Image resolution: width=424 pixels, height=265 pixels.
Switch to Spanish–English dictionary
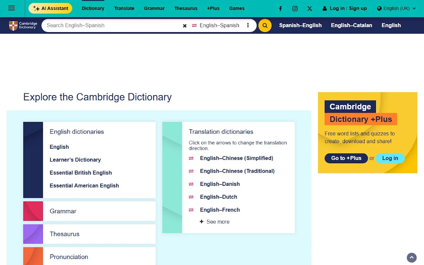[x=300, y=25]
